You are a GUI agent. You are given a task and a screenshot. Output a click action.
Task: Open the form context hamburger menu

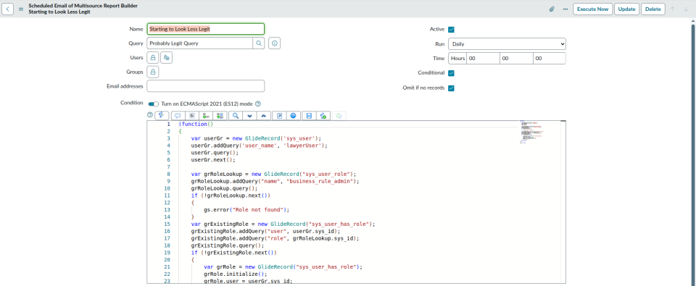21,9
